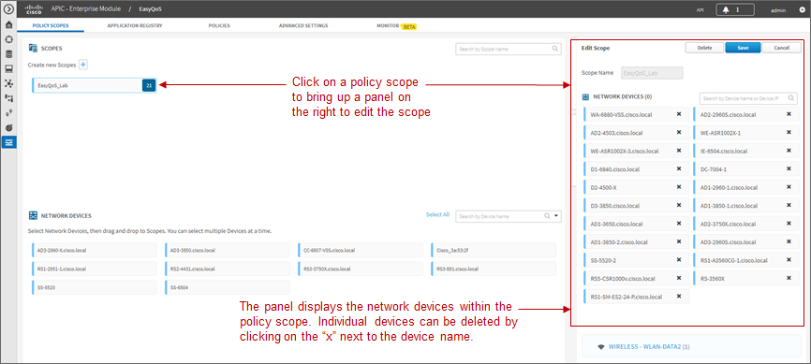Open dropdown arrow beside device name search
811x364 pixels.
[555, 216]
